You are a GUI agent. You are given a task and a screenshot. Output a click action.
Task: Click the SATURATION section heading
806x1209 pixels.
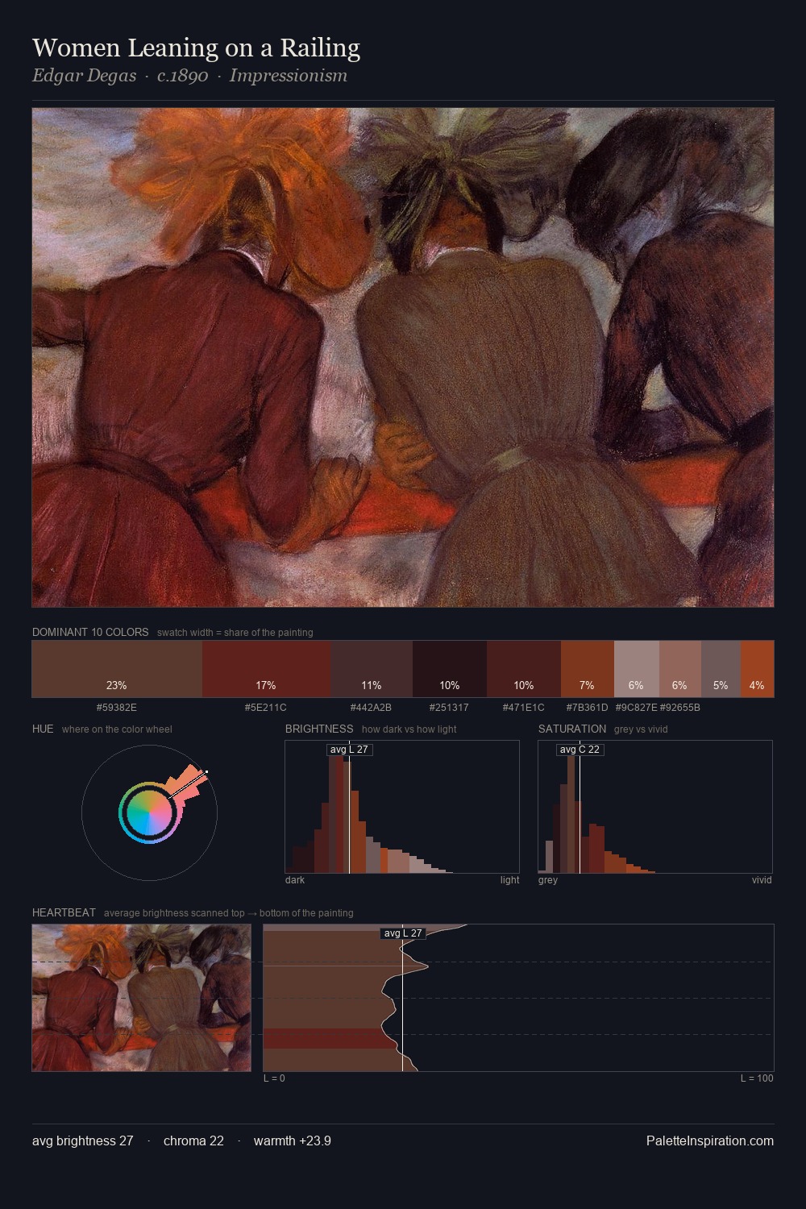click(572, 729)
